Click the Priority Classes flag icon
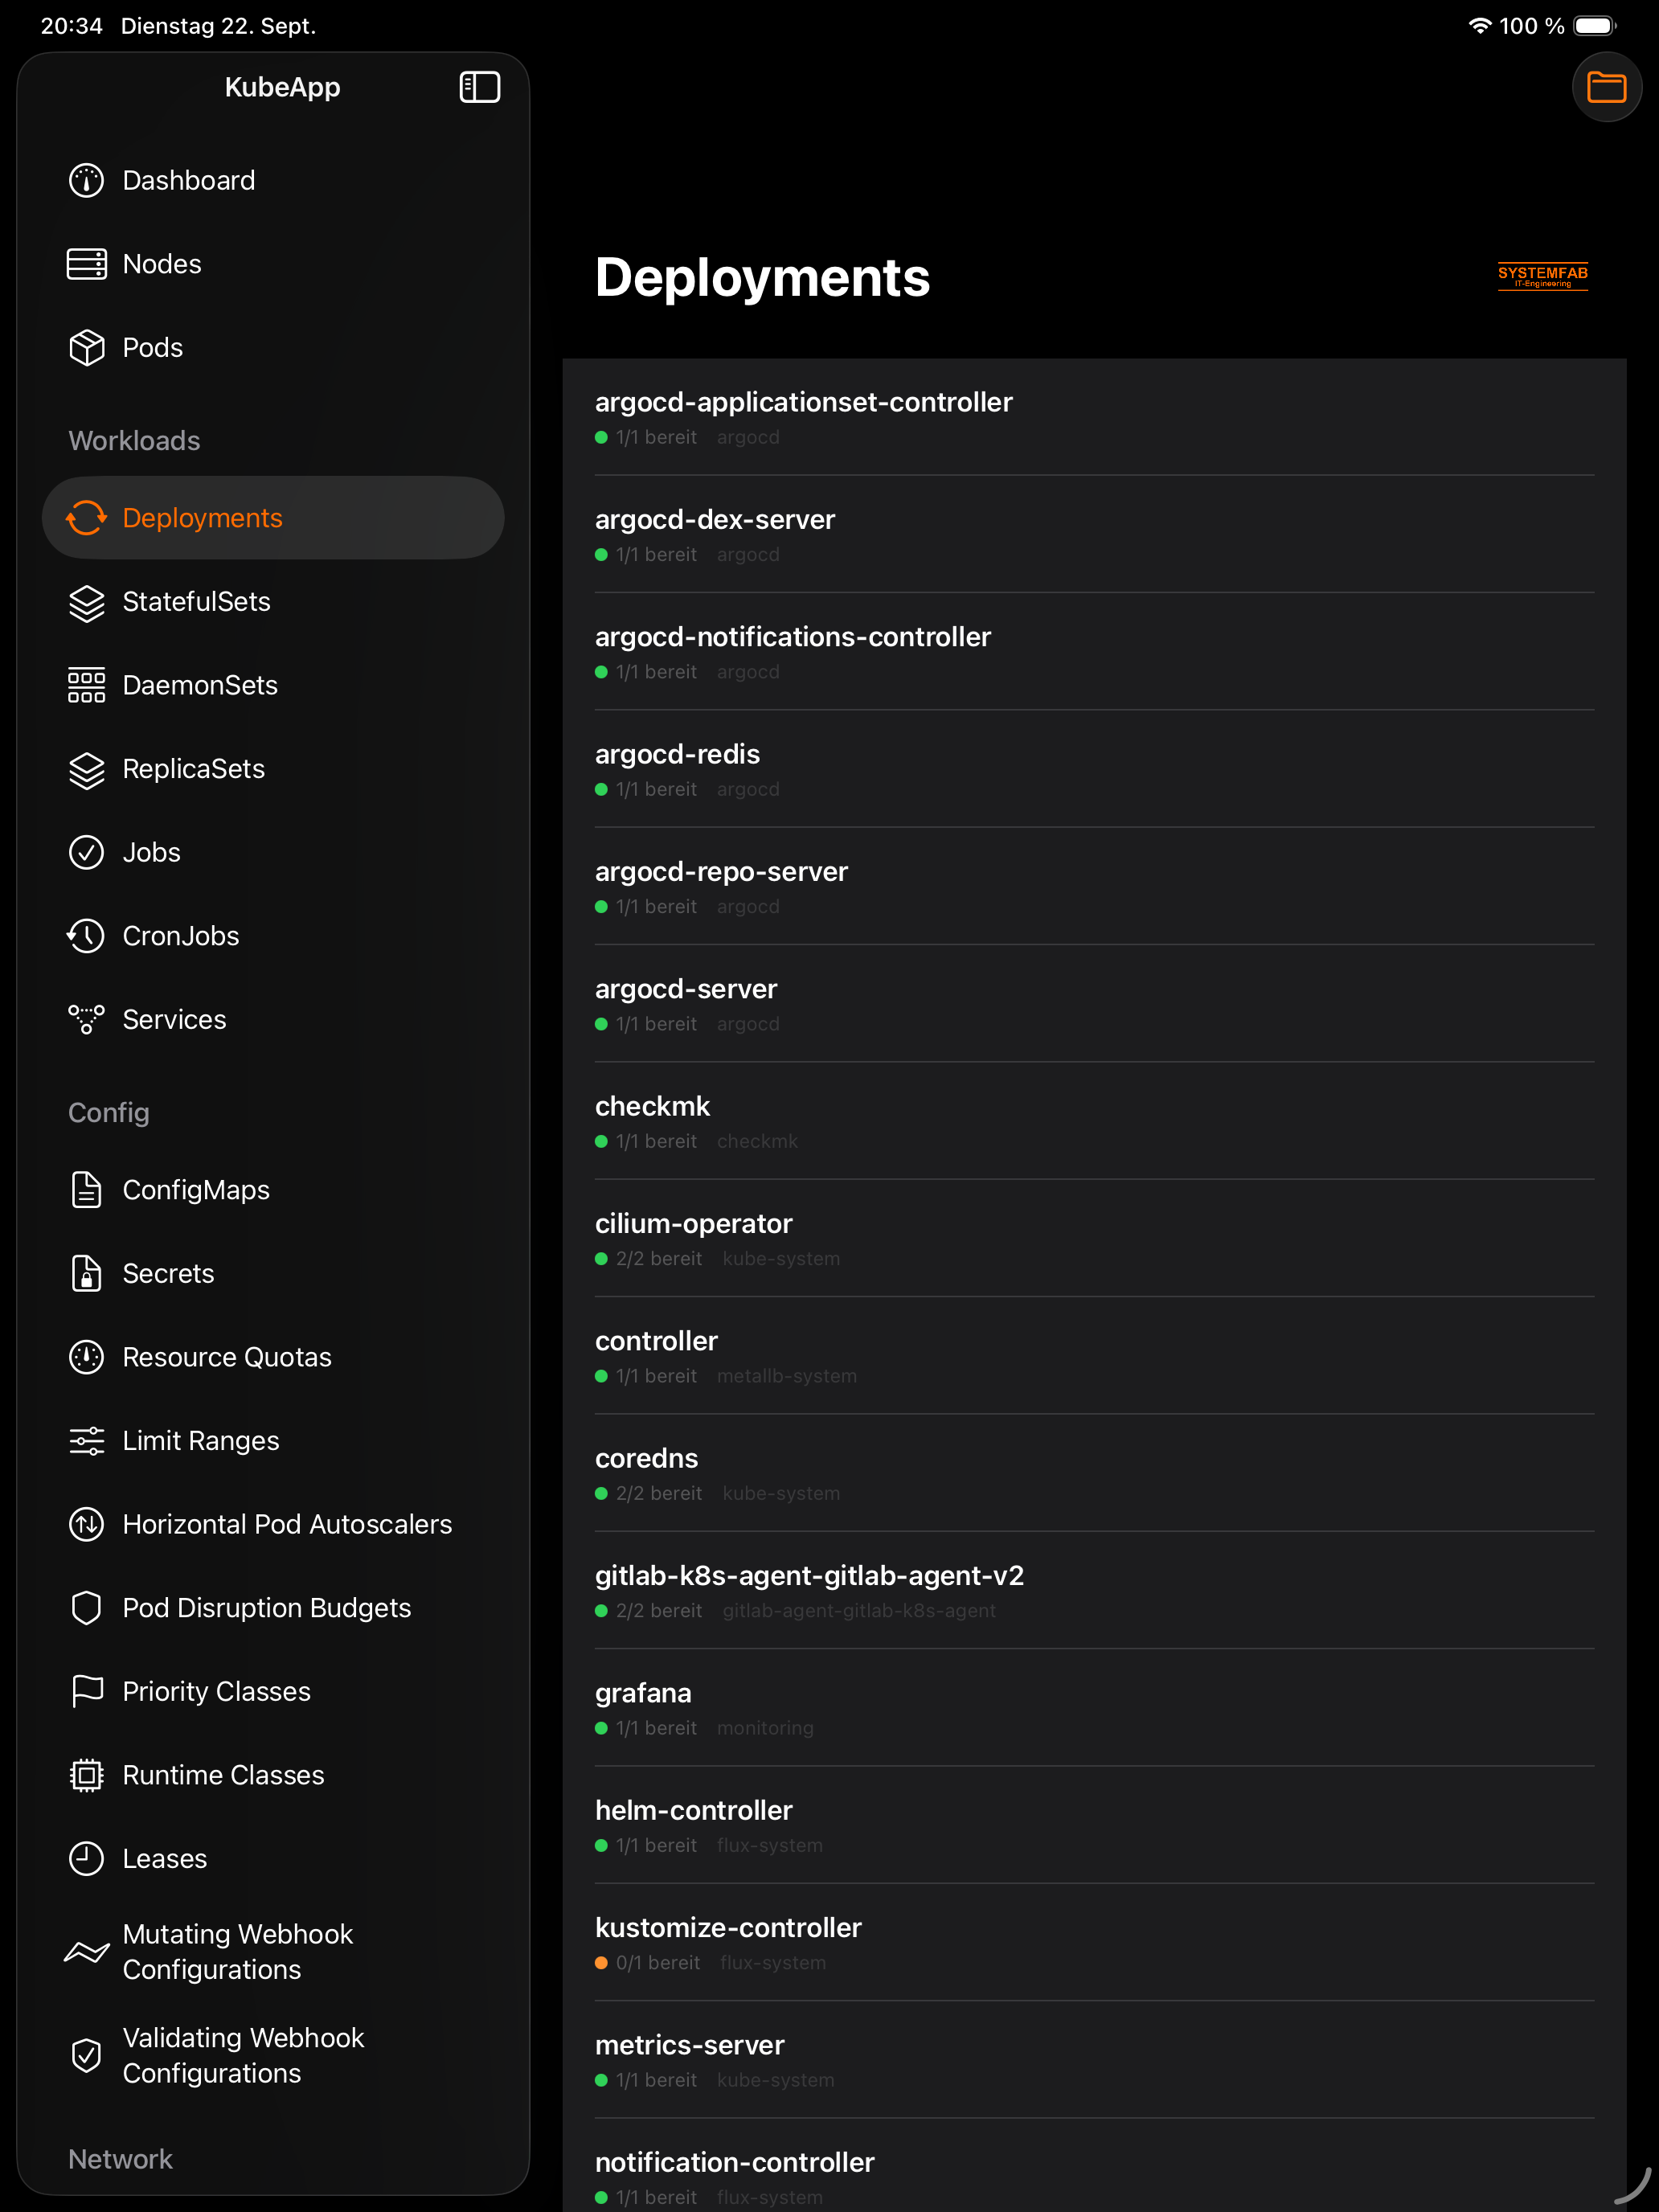Image resolution: width=1659 pixels, height=2212 pixels. coord(86,1692)
